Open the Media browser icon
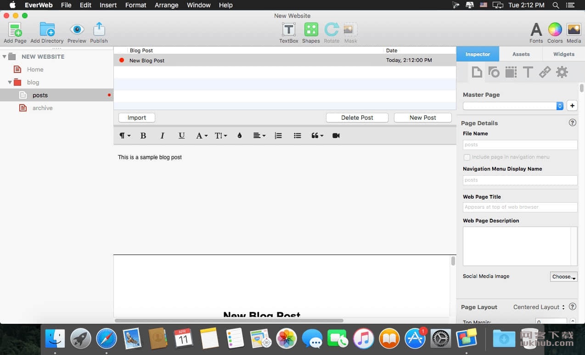Screen dimensions: 585x355 pyautogui.click(x=574, y=30)
